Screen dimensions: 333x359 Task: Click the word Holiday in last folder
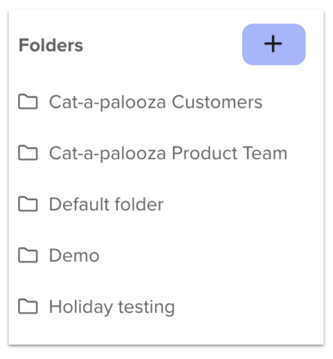81,307
